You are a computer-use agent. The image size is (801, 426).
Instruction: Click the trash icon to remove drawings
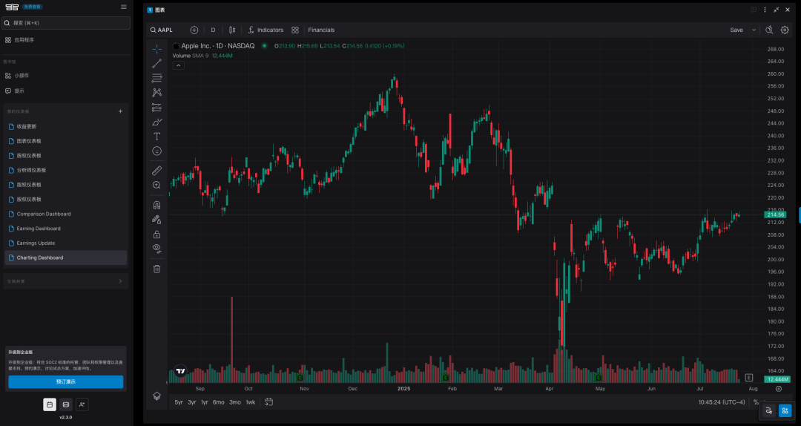pyautogui.click(x=156, y=269)
